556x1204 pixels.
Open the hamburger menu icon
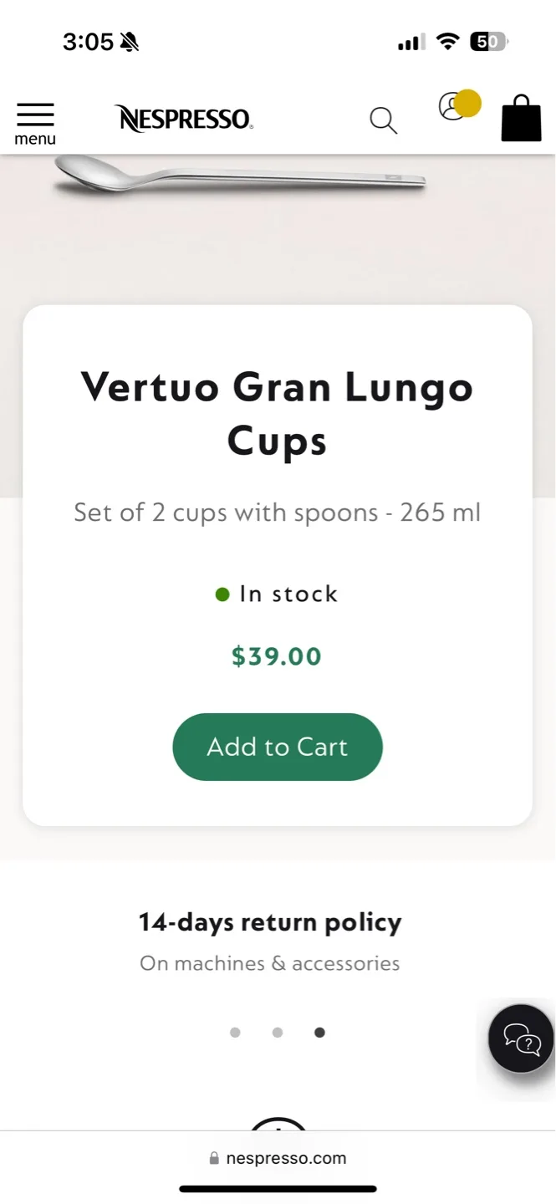click(x=34, y=112)
